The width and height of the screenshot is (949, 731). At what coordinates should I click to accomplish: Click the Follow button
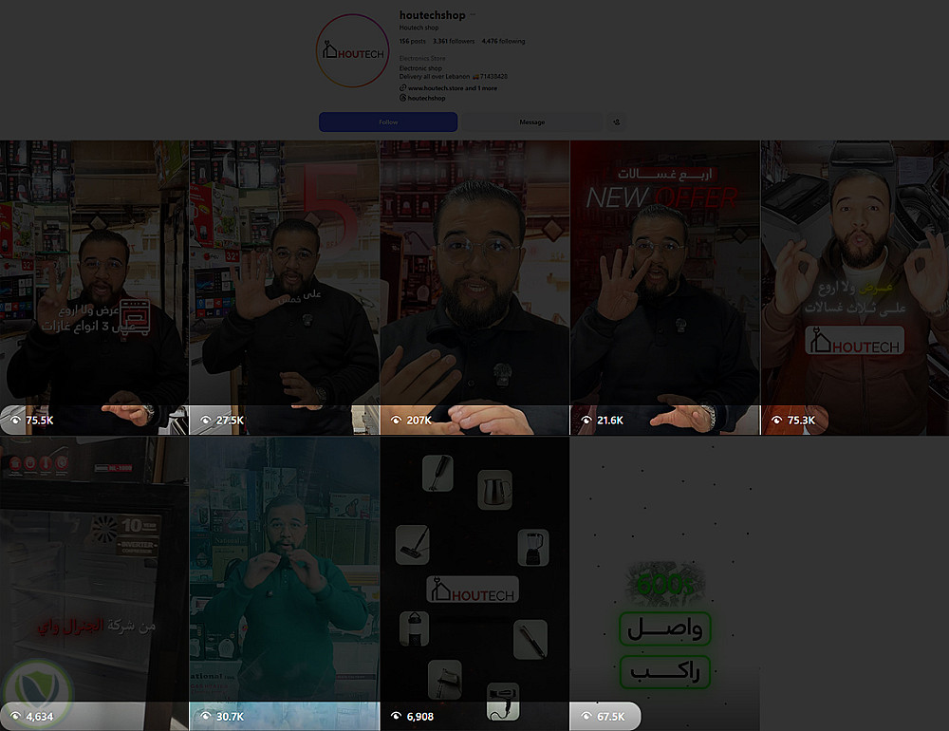click(x=388, y=122)
